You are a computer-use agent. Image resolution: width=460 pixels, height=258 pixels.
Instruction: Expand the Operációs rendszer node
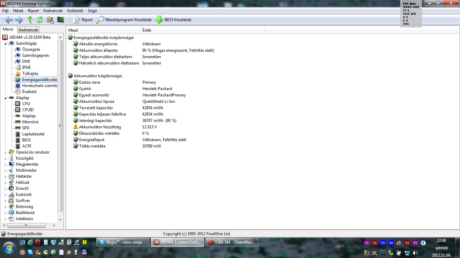pyautogui.click(x=5, y=152)
